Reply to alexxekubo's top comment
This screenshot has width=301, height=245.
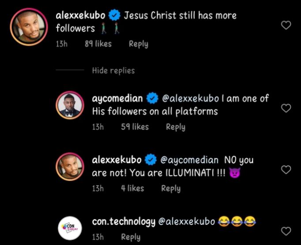pos(138,44)
